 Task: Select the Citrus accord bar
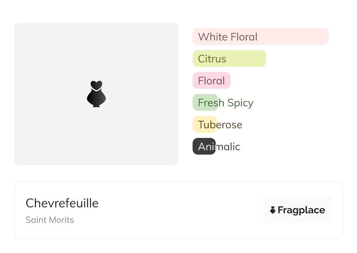229,59
